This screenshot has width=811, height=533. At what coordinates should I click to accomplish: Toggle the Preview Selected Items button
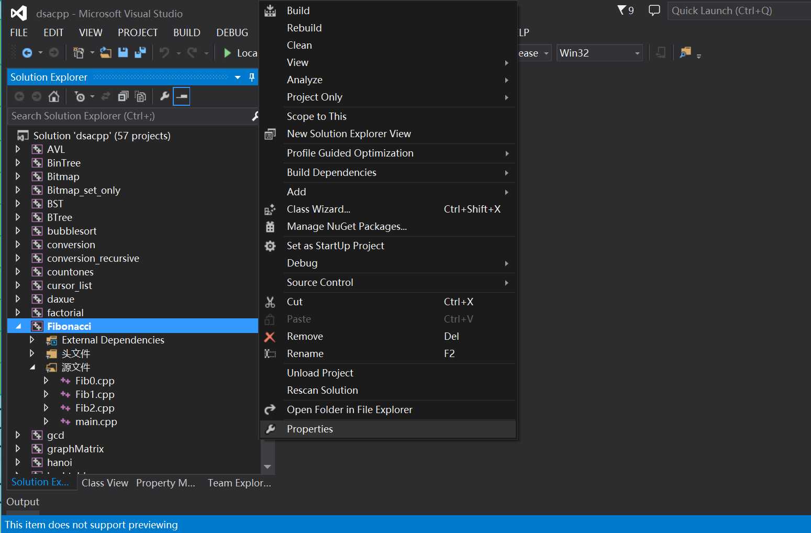[x=181, y=96]
